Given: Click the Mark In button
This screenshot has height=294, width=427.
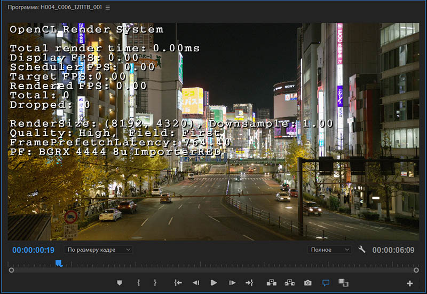Looking at the screenshot, I should coord(139,283).
